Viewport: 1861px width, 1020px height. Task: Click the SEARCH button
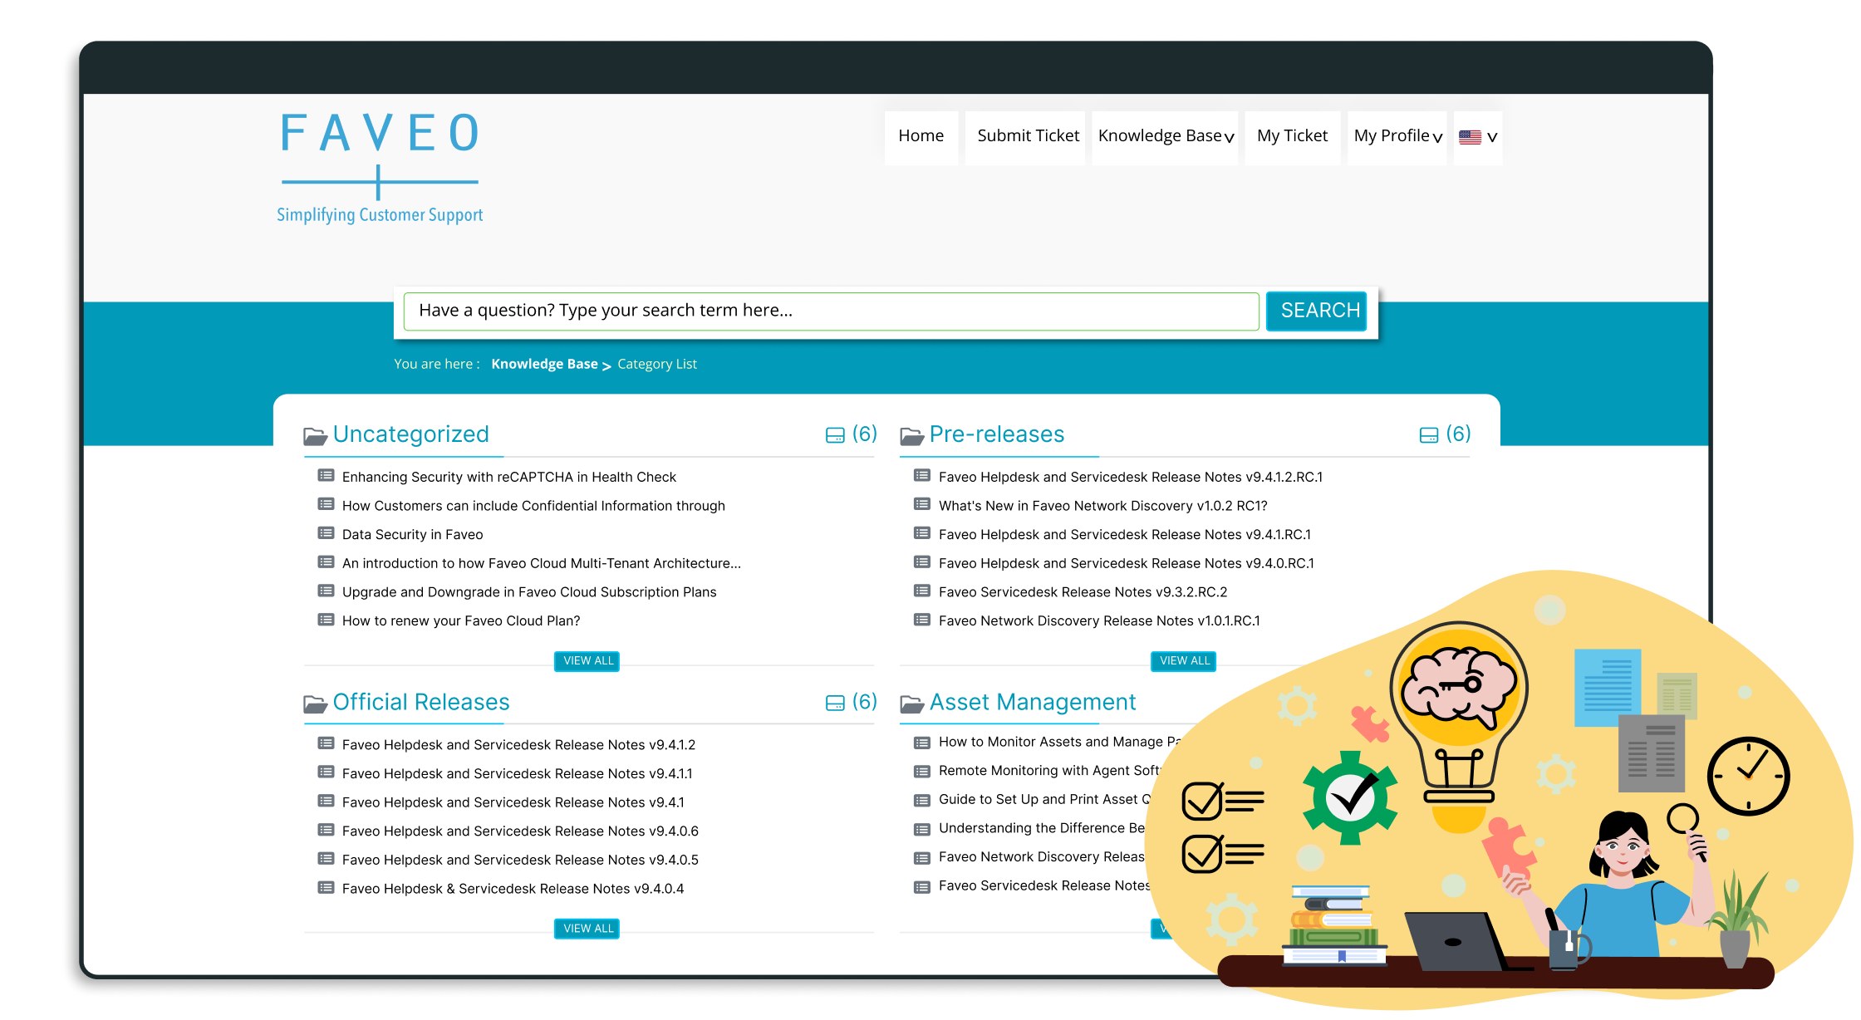coord(1318,311)
